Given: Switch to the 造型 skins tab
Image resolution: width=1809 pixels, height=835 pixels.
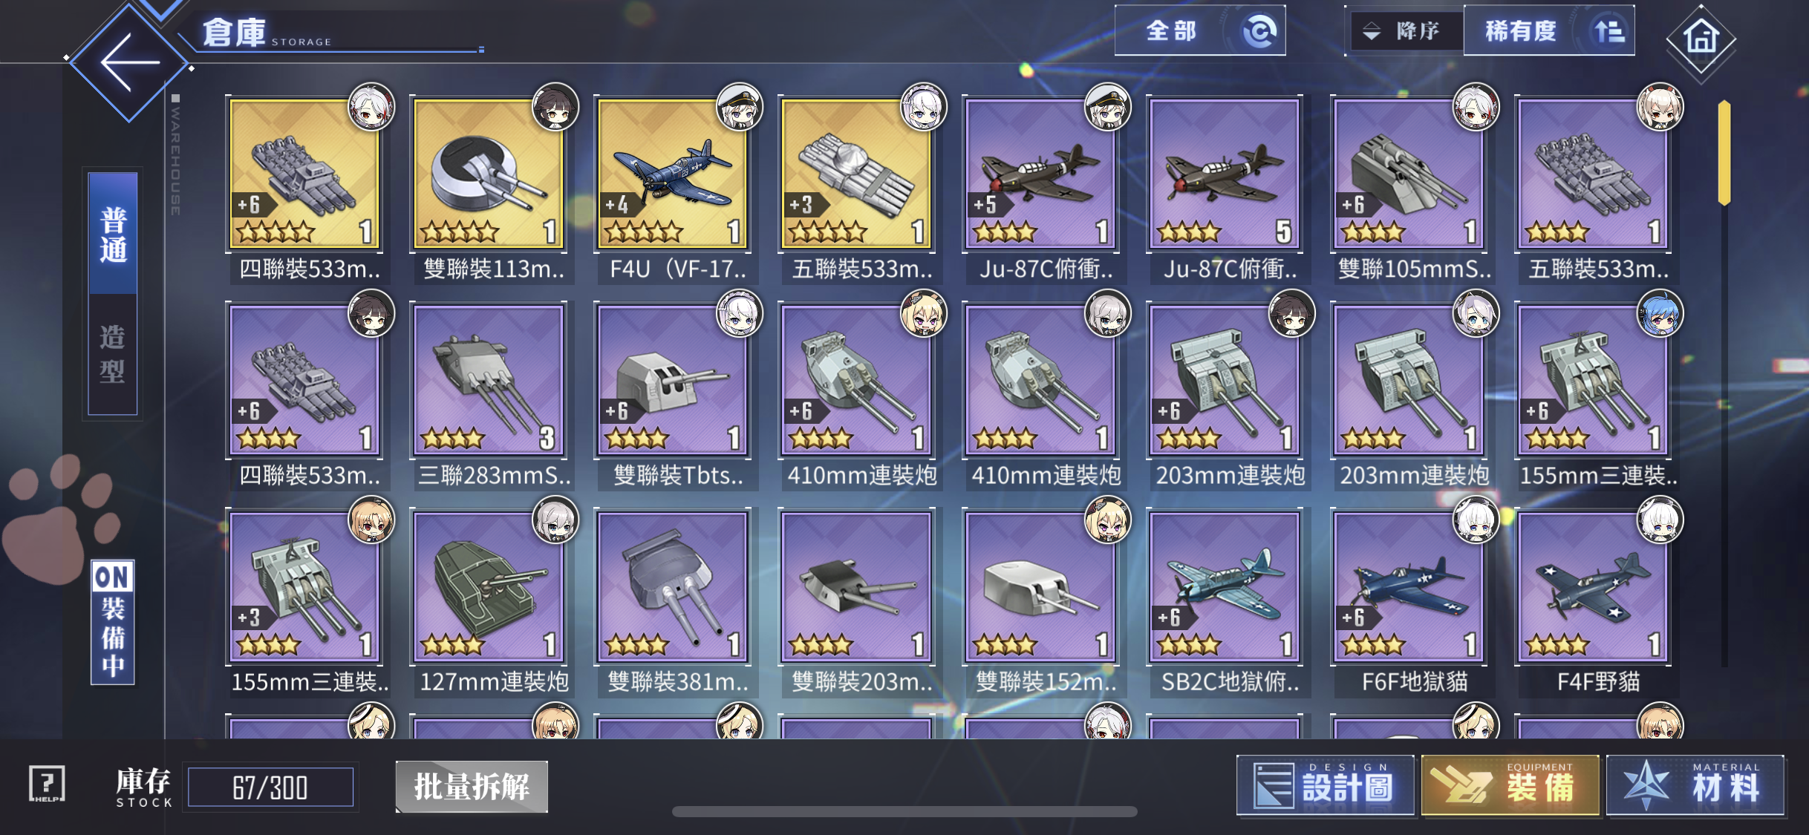Looking at the screenshot, I should (113, 354).
